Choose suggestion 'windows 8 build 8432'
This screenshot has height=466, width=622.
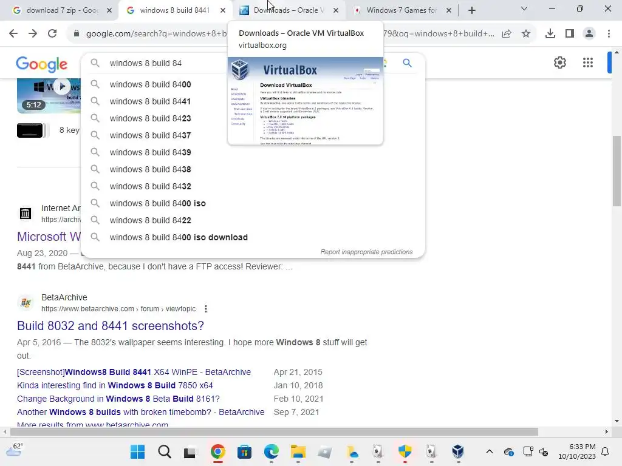click(x=253, y=187)
